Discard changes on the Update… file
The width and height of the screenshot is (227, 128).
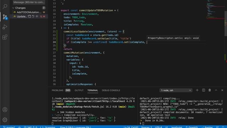[33, 16]
